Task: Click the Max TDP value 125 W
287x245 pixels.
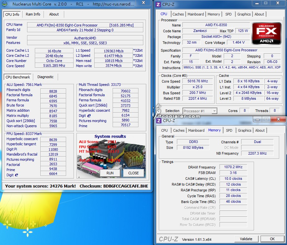Action: [x=243, y=31]
